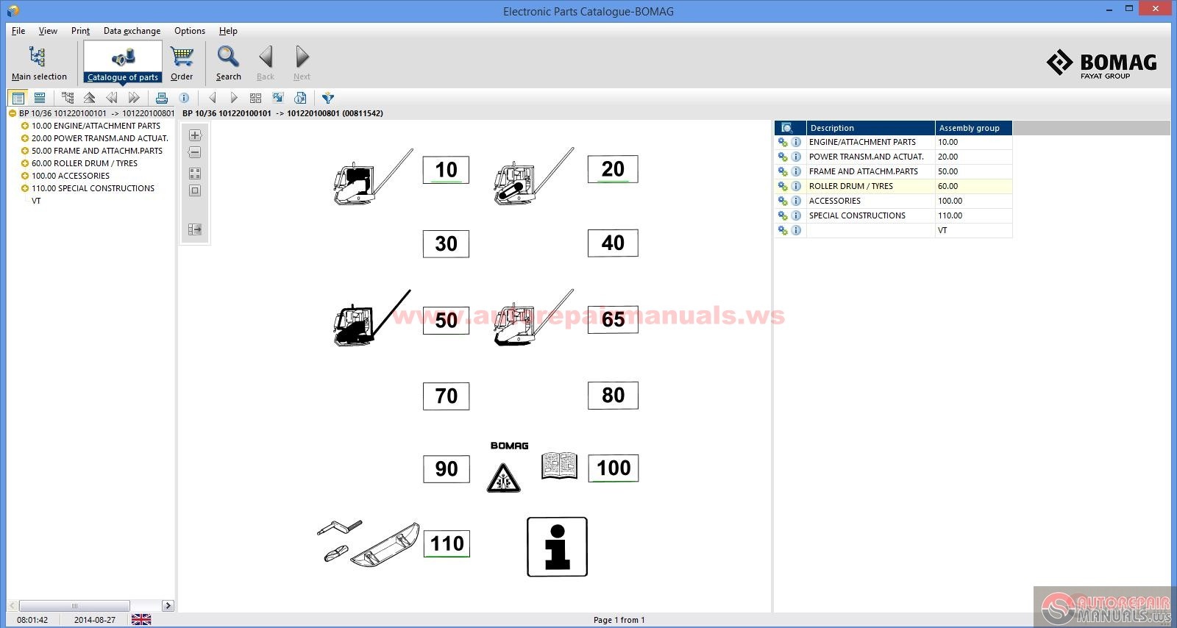Go Next with large arrow
Viewport: 1177px width, 628px height.
pyautogui.click(x=302, y=63)
